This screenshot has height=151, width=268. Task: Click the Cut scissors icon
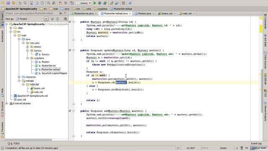click(x=31, y=3)
